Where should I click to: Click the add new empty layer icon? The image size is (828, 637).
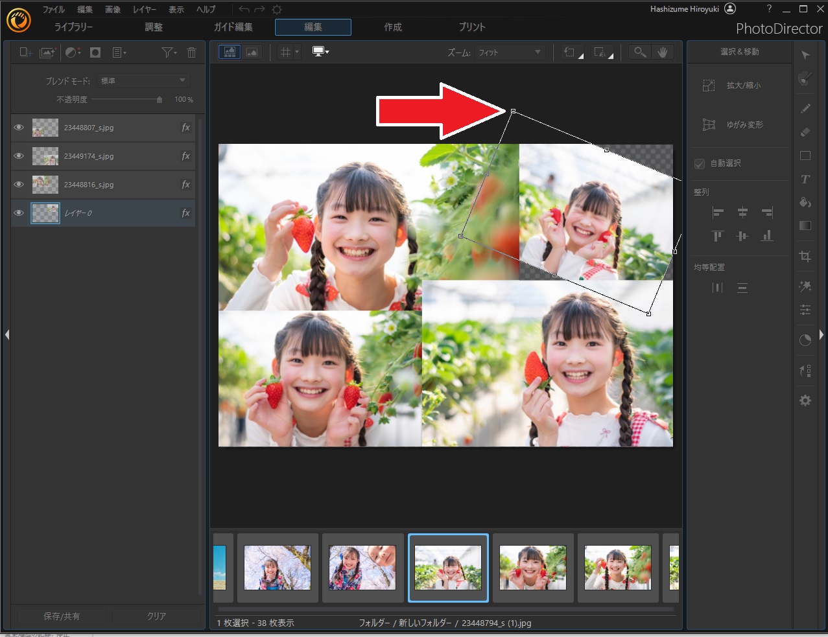26,52
